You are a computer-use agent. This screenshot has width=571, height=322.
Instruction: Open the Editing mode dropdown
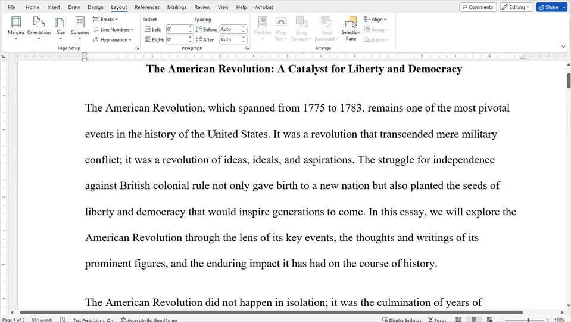coord(516,7)
